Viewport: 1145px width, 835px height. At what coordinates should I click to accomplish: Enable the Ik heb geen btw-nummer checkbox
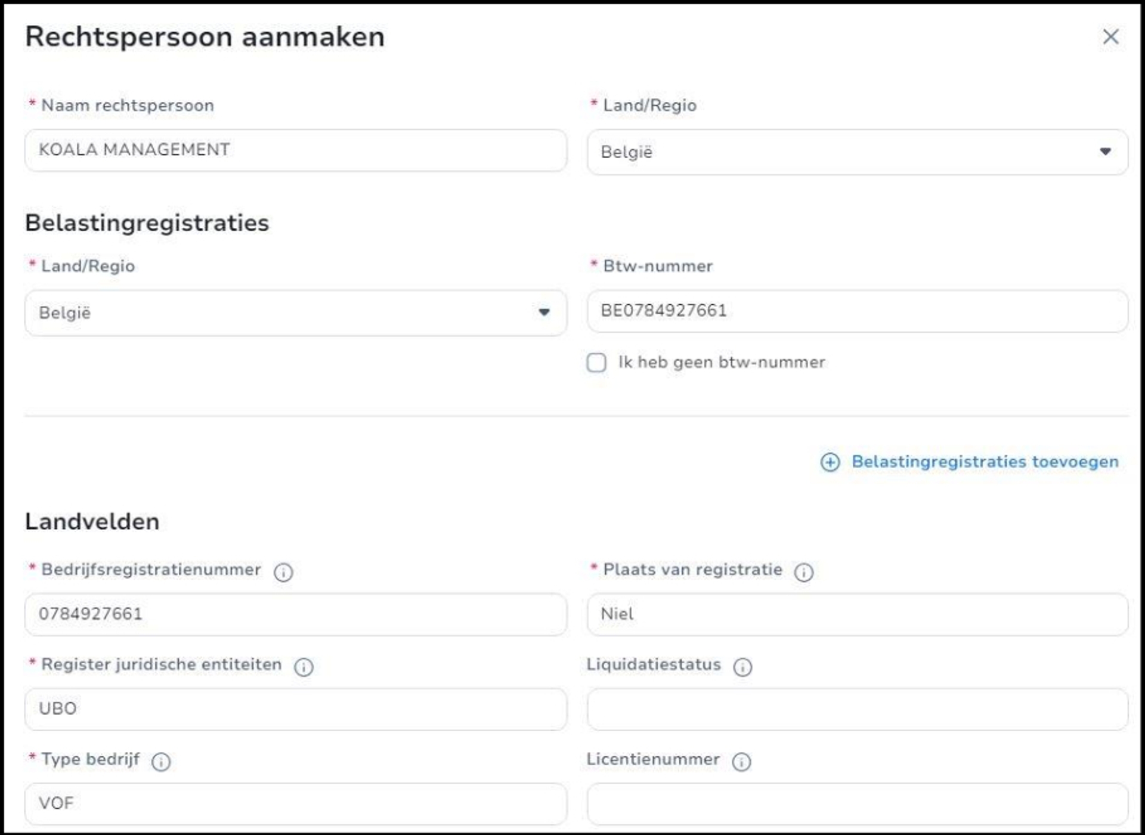coord(596,363)
